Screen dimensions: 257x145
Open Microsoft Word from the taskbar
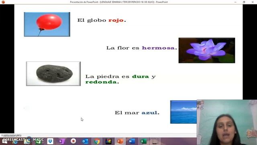pos(132,141)
